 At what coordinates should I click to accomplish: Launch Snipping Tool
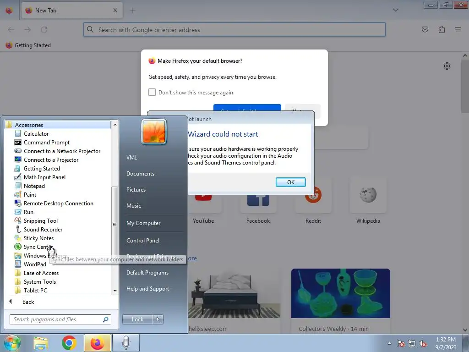tap(40, 220)
